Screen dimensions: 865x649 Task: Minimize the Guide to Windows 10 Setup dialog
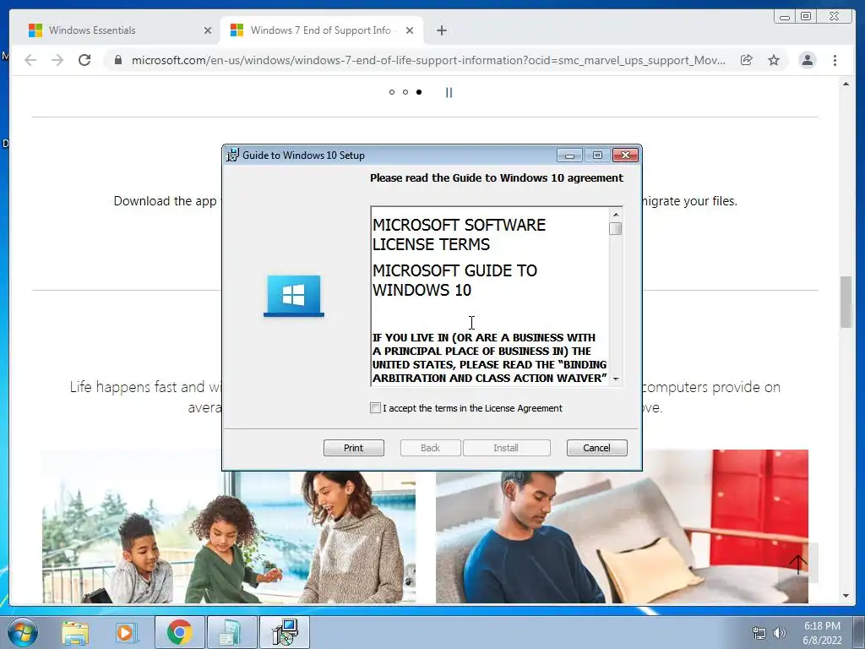(x=569, y=155)
